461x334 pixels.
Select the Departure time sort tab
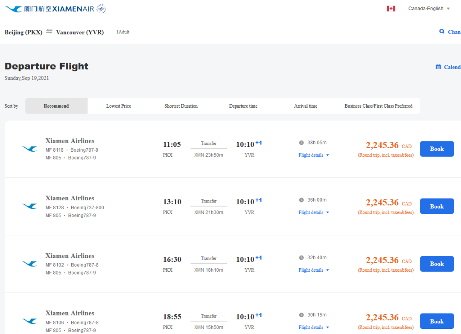243,106
